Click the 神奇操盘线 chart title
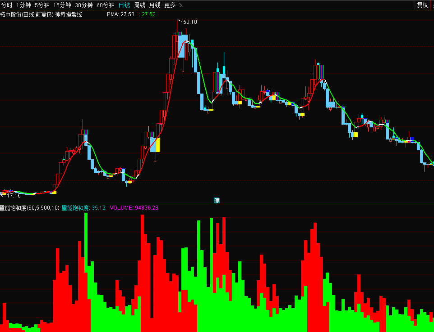This screenshot has height=332, width=434. (x=69, y=14)
